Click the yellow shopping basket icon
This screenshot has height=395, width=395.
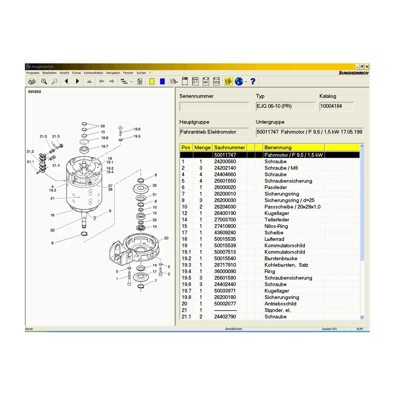coord(228,81)
